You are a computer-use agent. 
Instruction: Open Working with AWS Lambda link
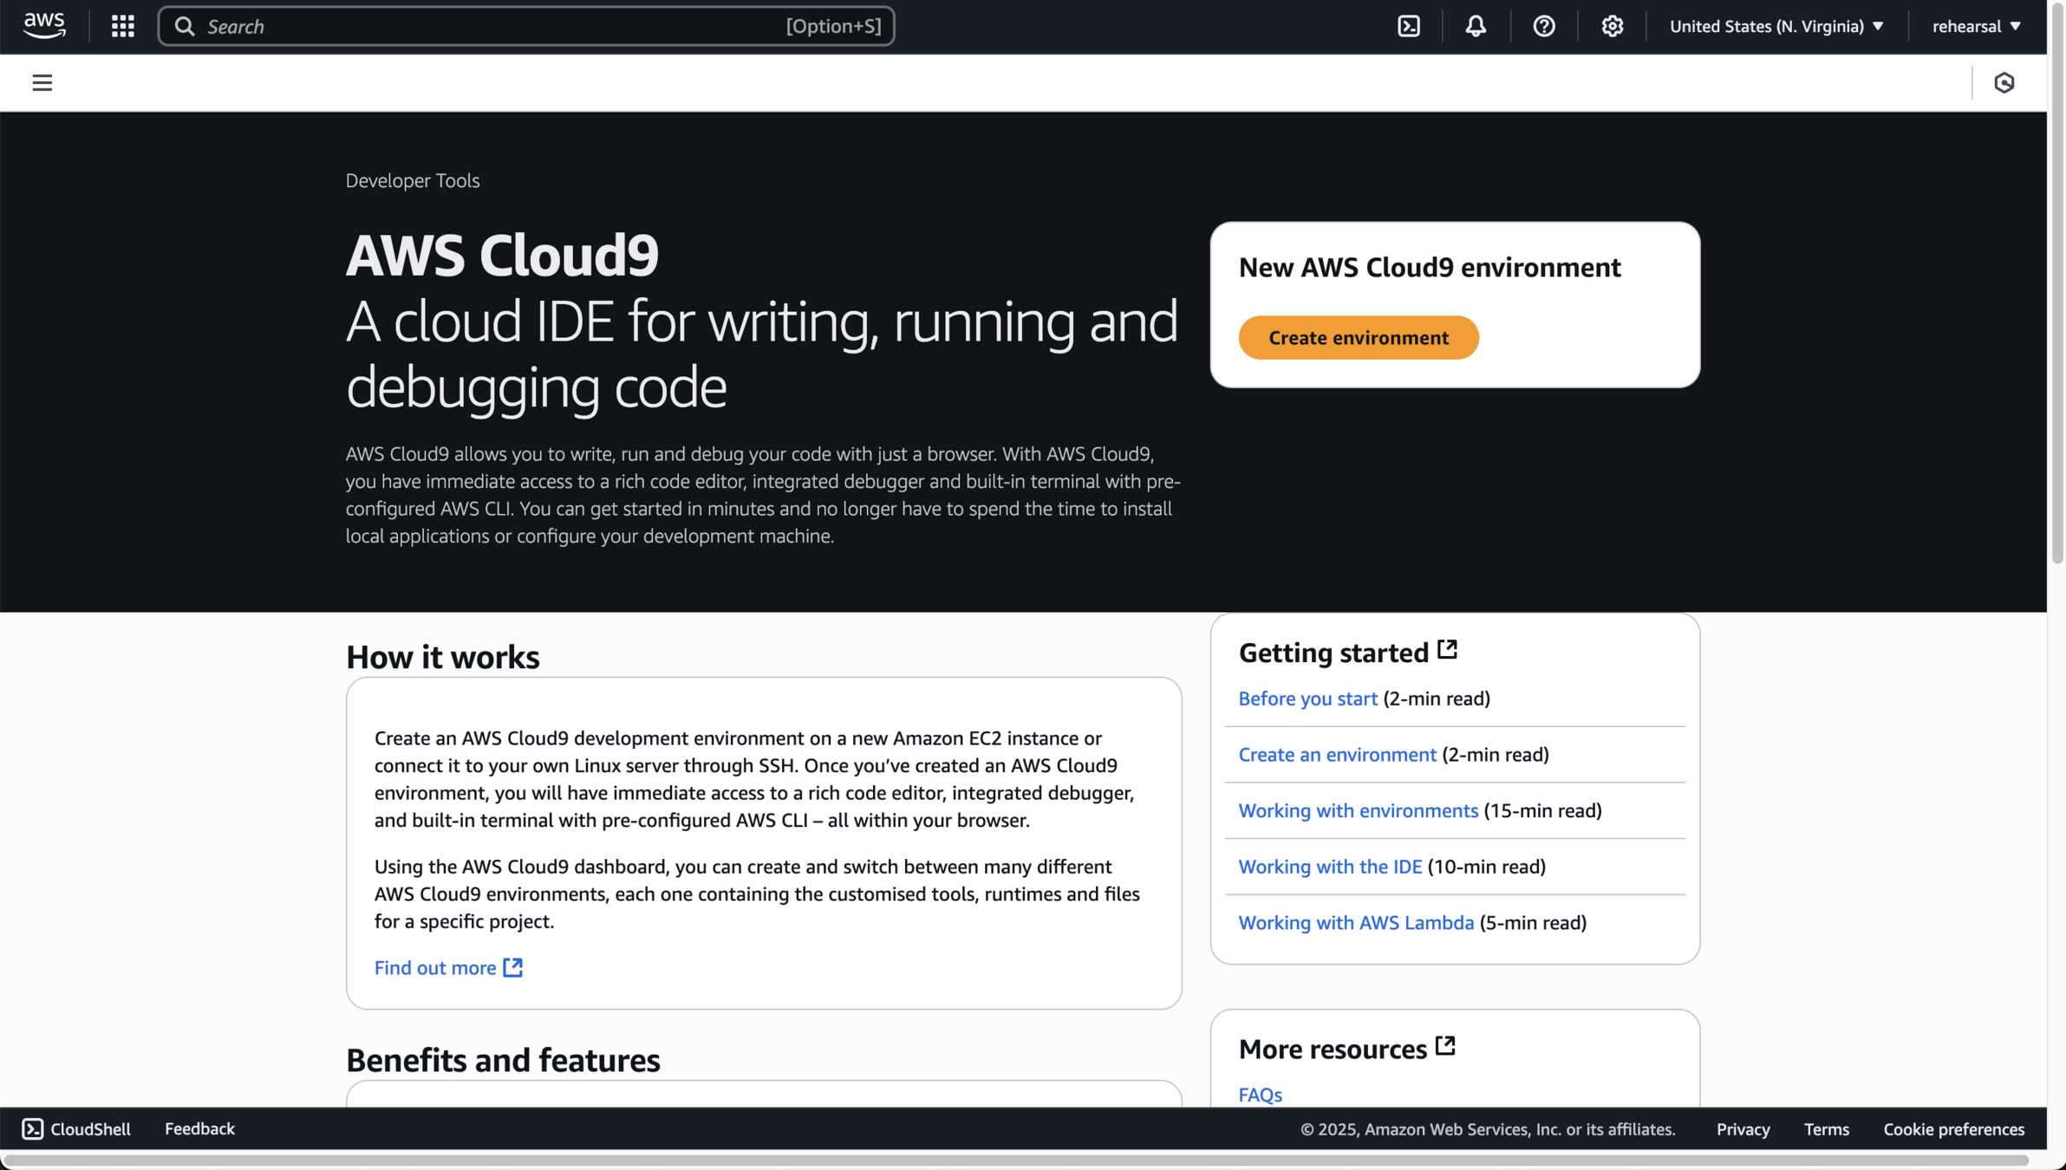click(1355, 922)
